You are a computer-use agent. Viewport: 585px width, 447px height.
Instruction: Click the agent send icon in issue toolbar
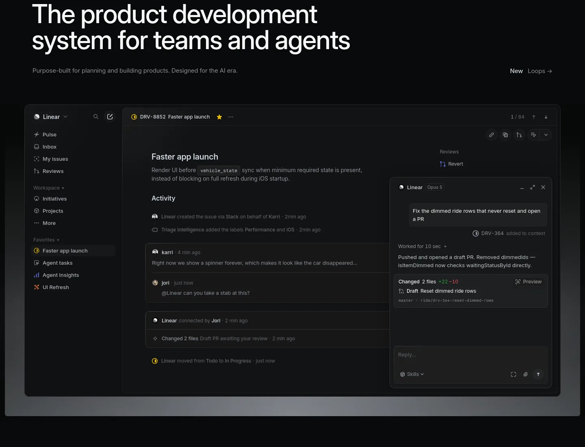click(533, 135)
